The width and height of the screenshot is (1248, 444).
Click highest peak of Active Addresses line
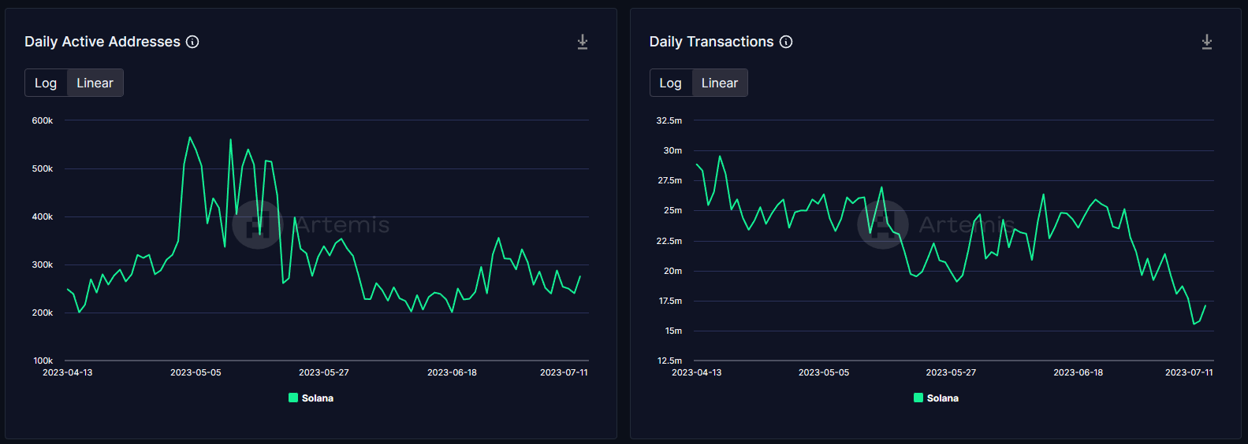(190, 138)
